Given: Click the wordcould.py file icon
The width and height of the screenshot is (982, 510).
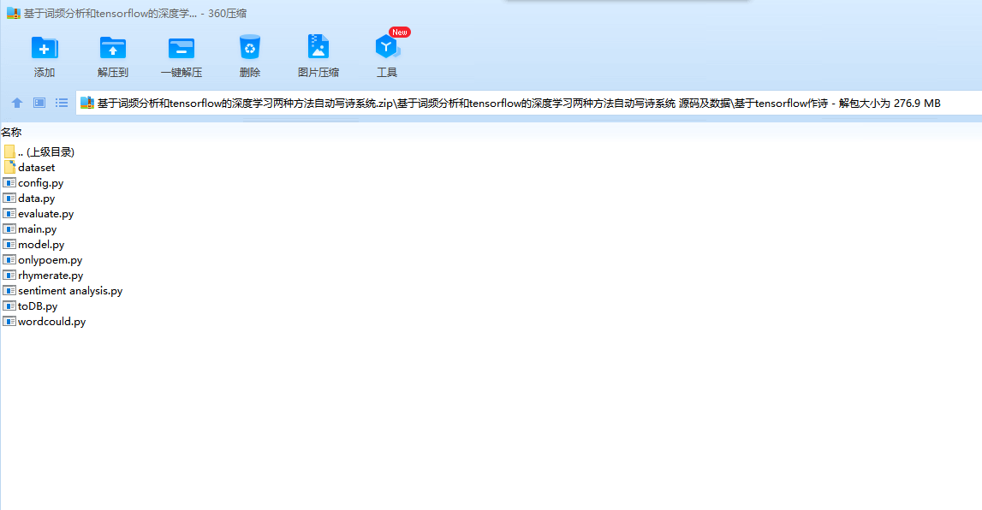Looking at the screenshot, I should coord(9,322).
